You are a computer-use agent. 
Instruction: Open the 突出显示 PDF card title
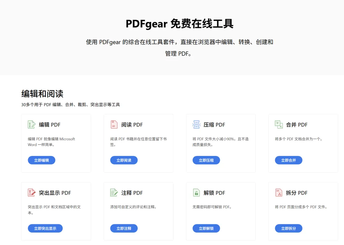(55, 193)
